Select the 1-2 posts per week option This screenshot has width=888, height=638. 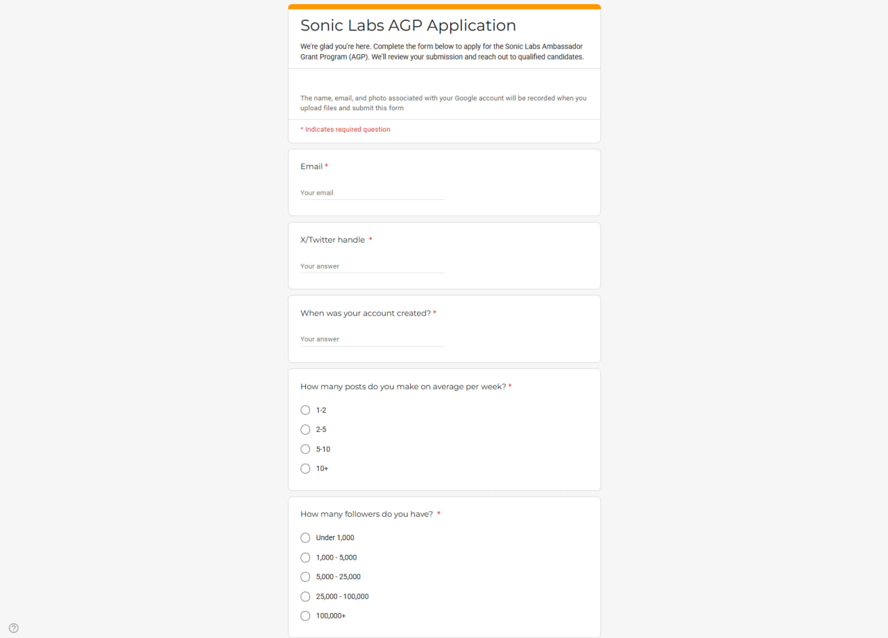coord(305,410)
